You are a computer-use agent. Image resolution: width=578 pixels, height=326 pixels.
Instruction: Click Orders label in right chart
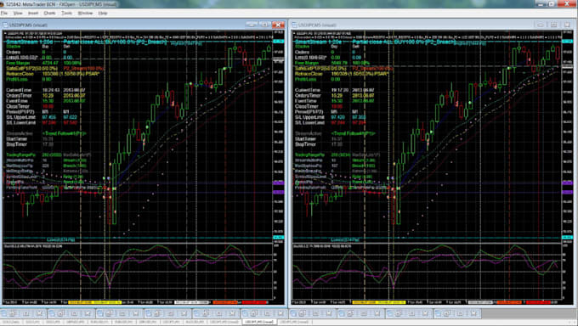click(303, 53)
